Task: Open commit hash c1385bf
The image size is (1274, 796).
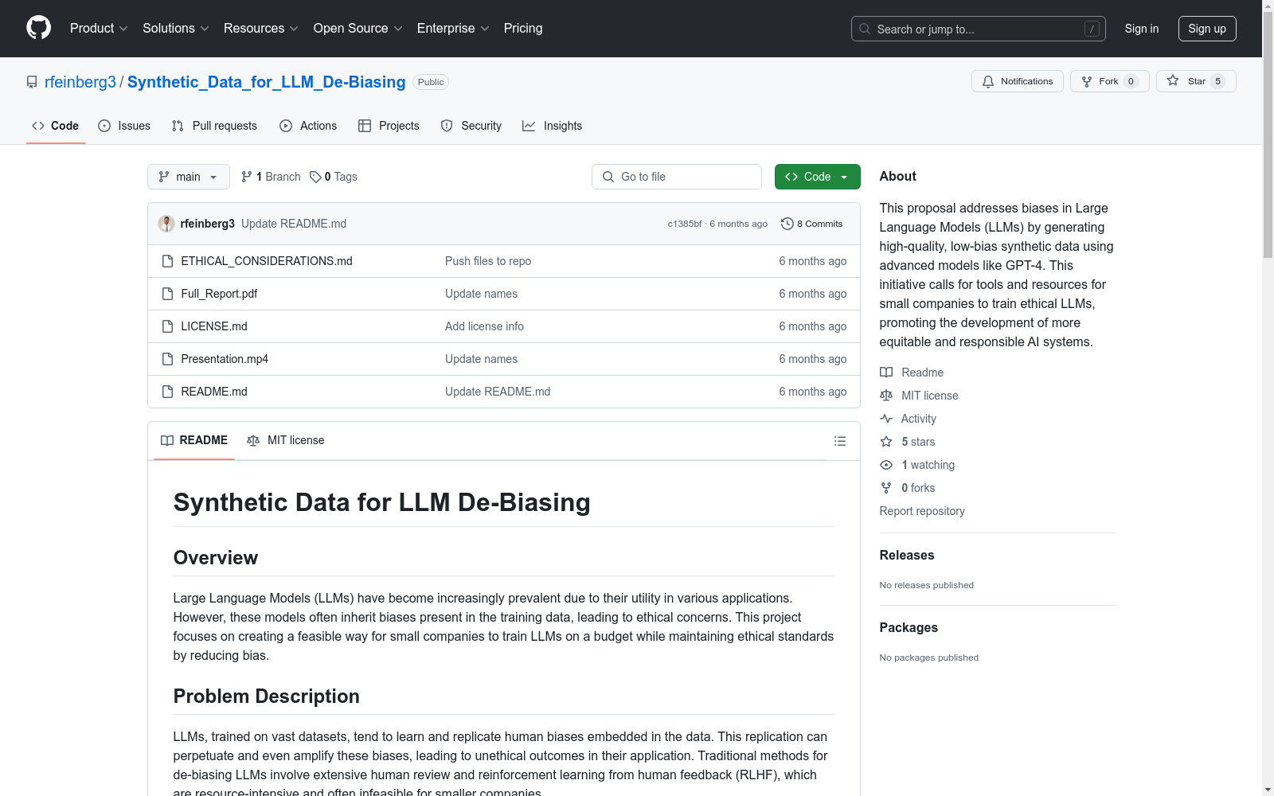Action: coord(685,224)
